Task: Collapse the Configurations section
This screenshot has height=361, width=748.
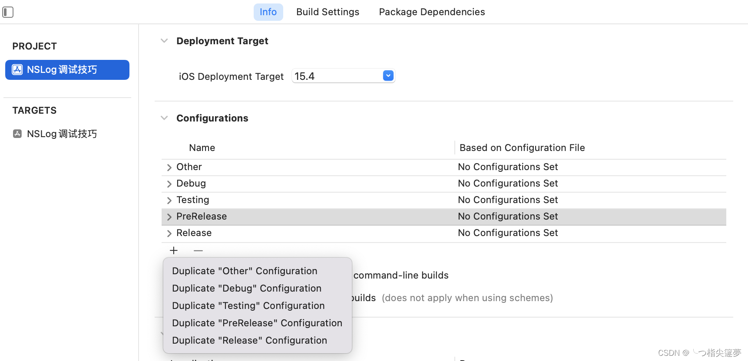Action: click(x=164, y=118)
